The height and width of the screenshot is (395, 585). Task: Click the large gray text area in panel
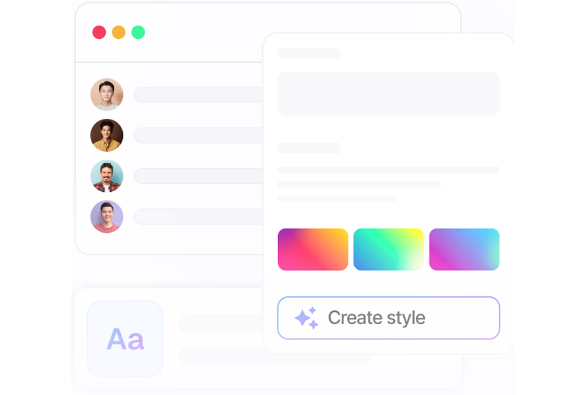point(388,94)
